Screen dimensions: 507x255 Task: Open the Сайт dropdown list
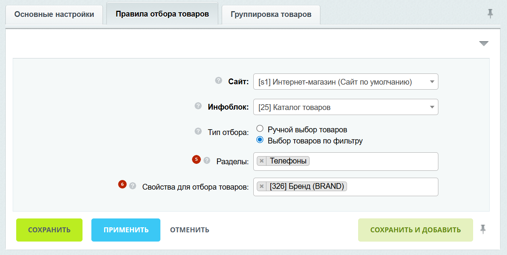tap(345, 82)
